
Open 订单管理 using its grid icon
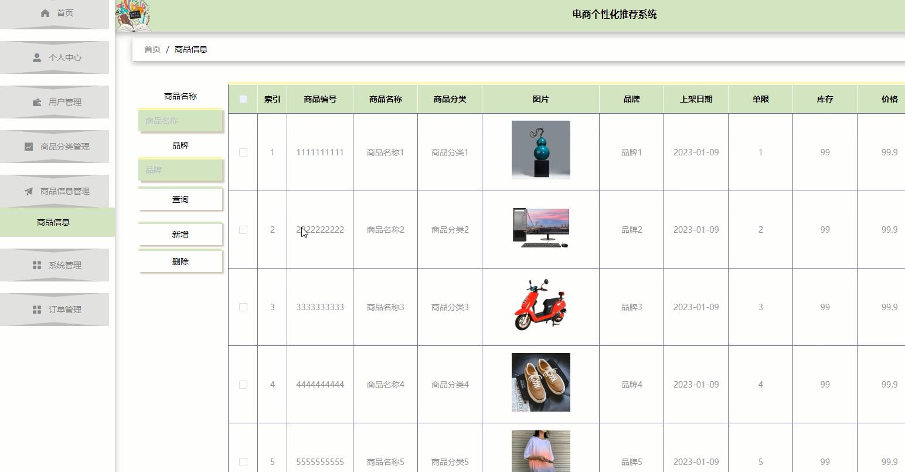[x=36, y=310]
